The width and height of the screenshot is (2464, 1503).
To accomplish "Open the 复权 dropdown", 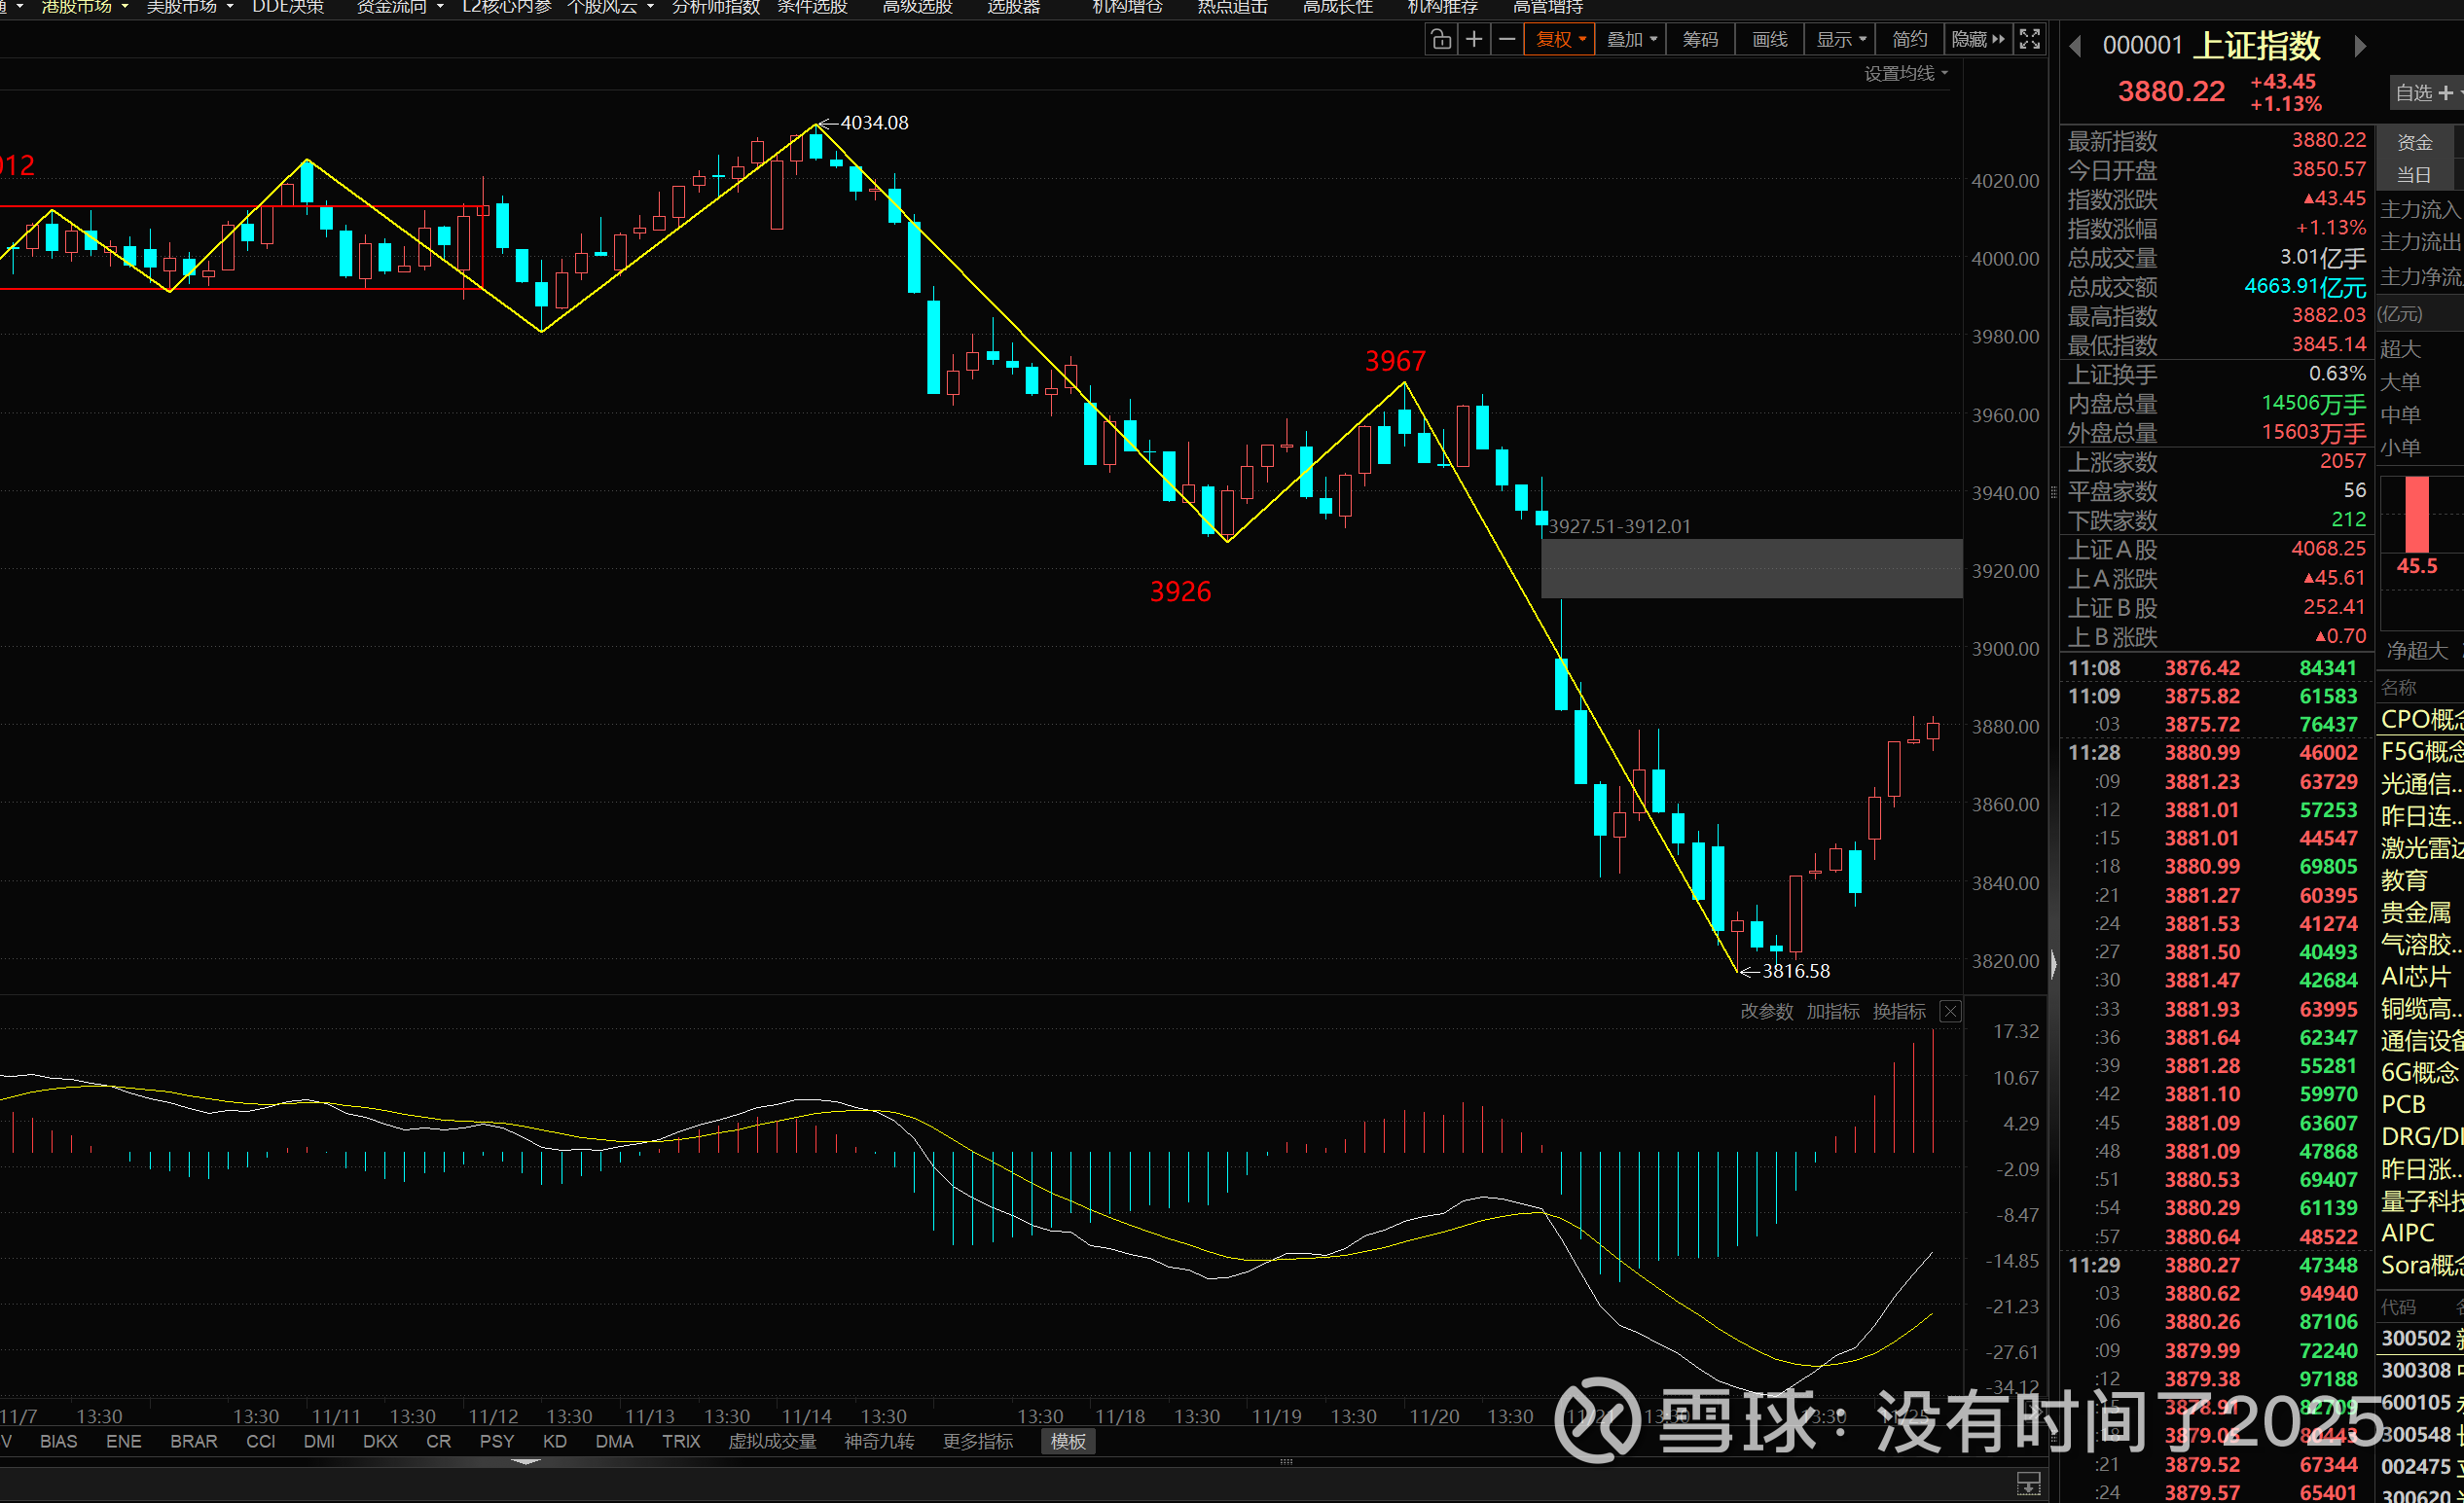I will point(1559,40).
